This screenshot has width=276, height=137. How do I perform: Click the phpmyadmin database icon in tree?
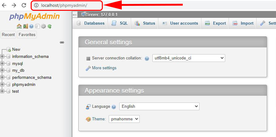tap(8, 85)
